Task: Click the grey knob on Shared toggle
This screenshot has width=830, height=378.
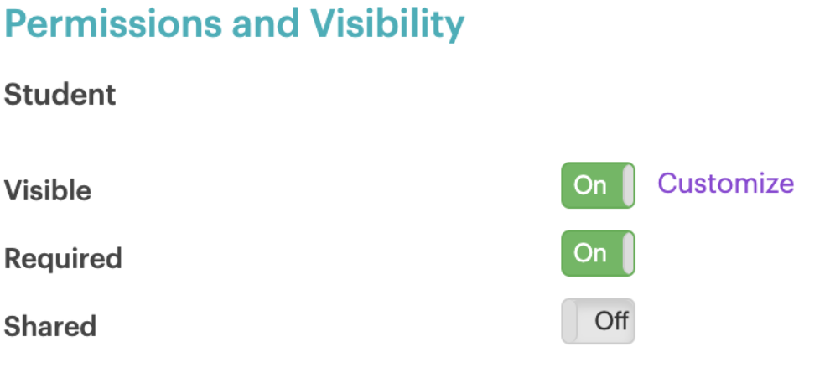Action: (570, 321)
